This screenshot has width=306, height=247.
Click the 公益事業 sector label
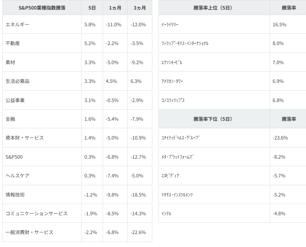pyautogui.click(x=15, y=100)
